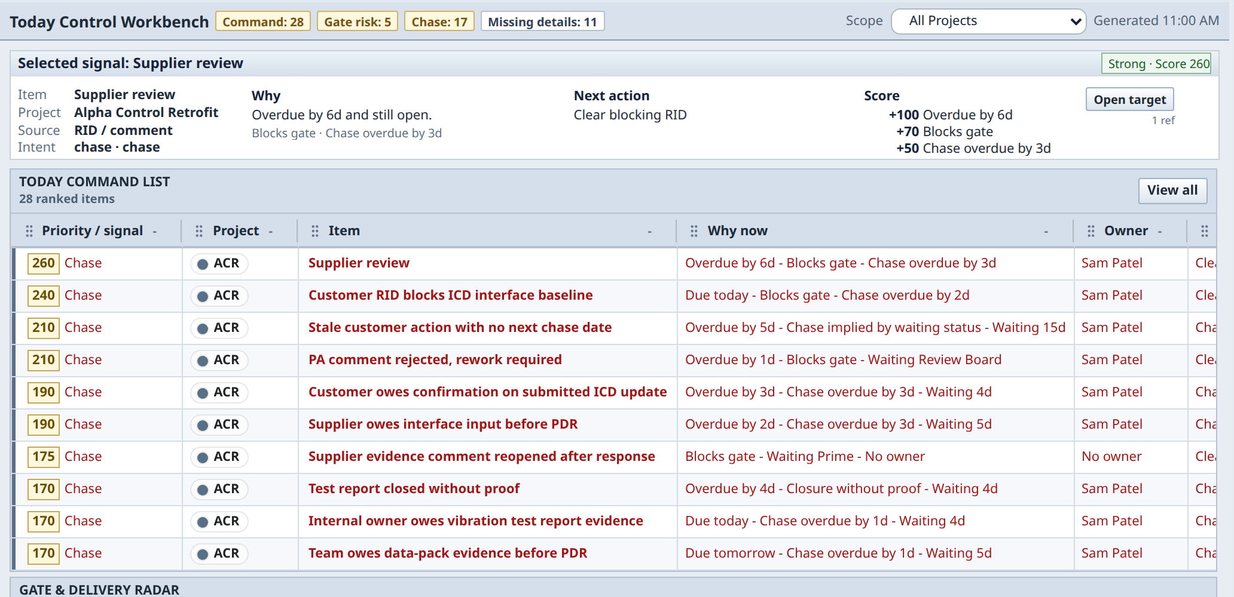The width and height of the screenshot is (1234, 597).
Task: Click the GATE & DELIVERY RADAR section header
Action: [99, 590]
